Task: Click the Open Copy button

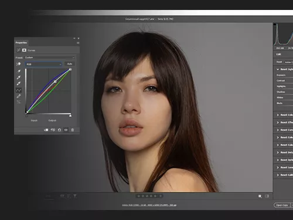Action: [x=282, y=205]
